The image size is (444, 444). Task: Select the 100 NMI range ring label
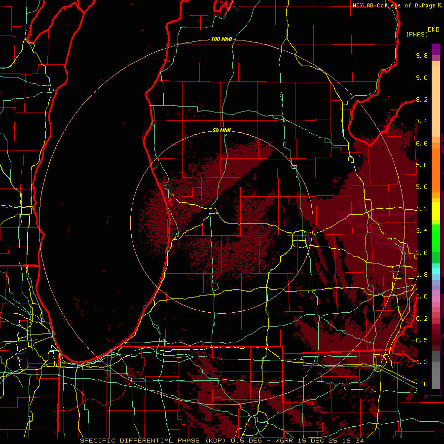click(222, 39)
